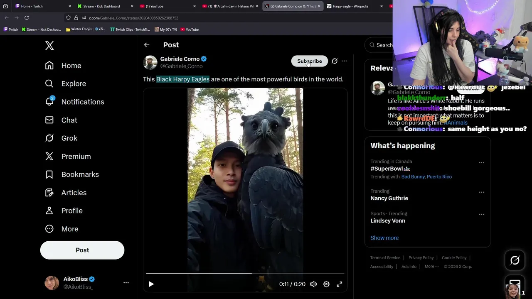
Task: Open the Accessibility footer link
Action: click(382, 267)
